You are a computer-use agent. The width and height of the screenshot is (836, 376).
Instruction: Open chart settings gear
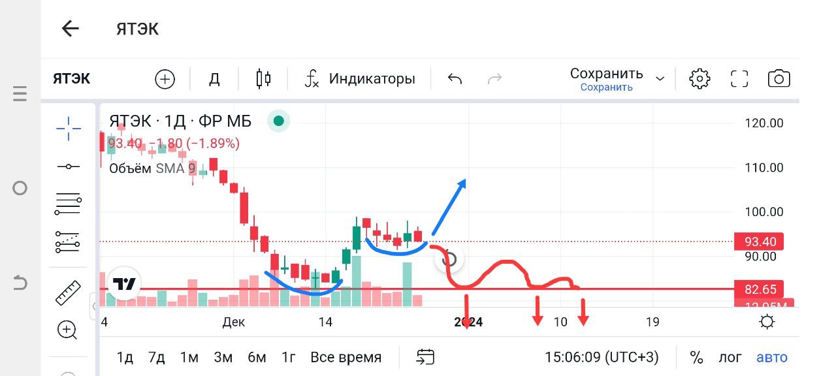coord(699,79)
